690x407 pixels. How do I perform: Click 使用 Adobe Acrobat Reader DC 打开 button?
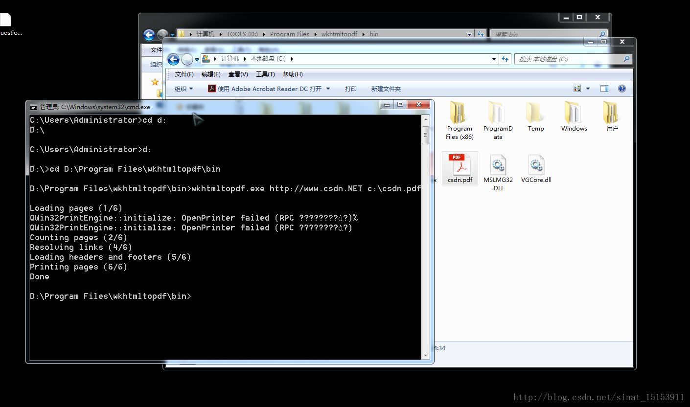click(265, 89)
